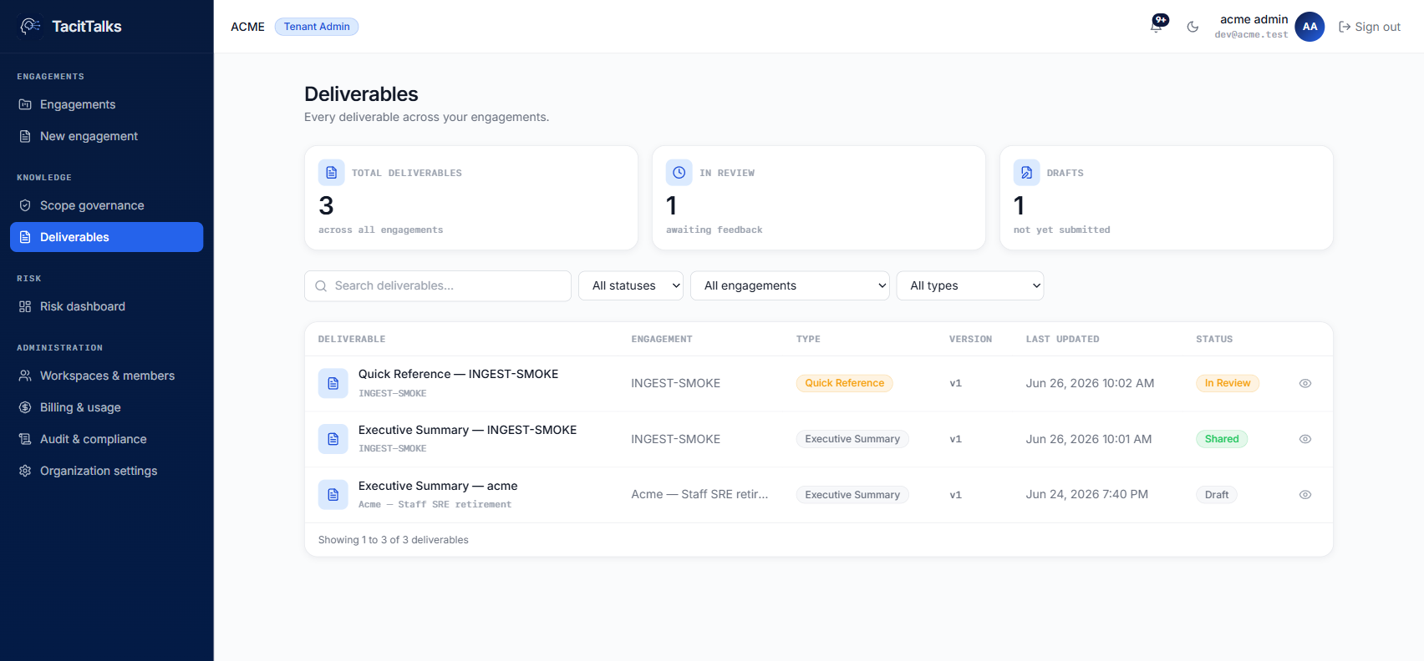1424x661 pixels.
Task: Open Quick Reference — INGEST-SMOKE deliverable
Action: [x=458, y=374]
